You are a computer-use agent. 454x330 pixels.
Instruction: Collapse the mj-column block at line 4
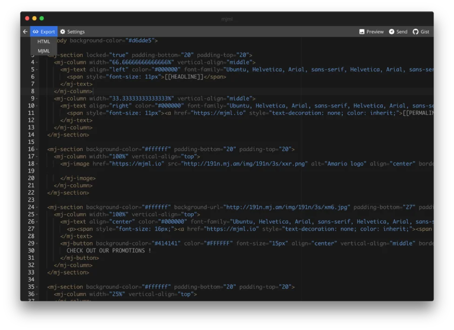37,62
